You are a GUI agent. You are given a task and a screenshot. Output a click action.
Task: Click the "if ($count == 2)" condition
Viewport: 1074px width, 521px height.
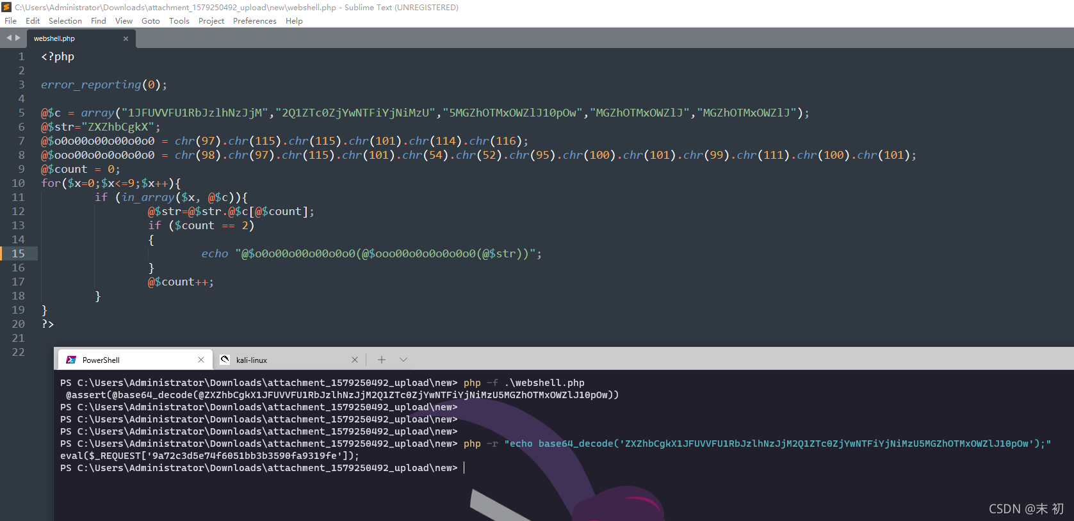[x=201, y=225]
